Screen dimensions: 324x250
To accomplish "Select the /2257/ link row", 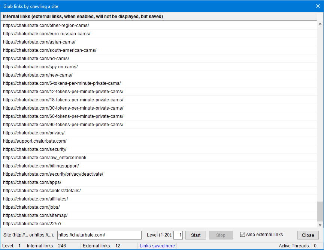I will click(159, 224).
